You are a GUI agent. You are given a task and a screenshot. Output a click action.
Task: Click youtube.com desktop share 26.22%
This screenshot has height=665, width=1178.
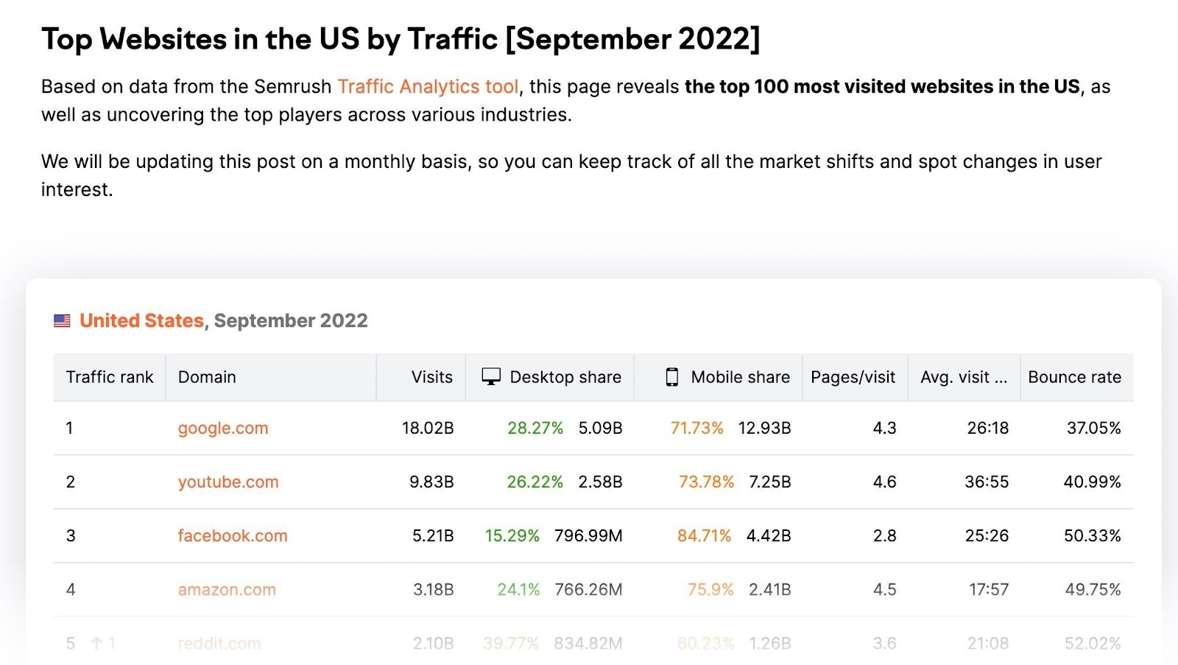(535, 482)
